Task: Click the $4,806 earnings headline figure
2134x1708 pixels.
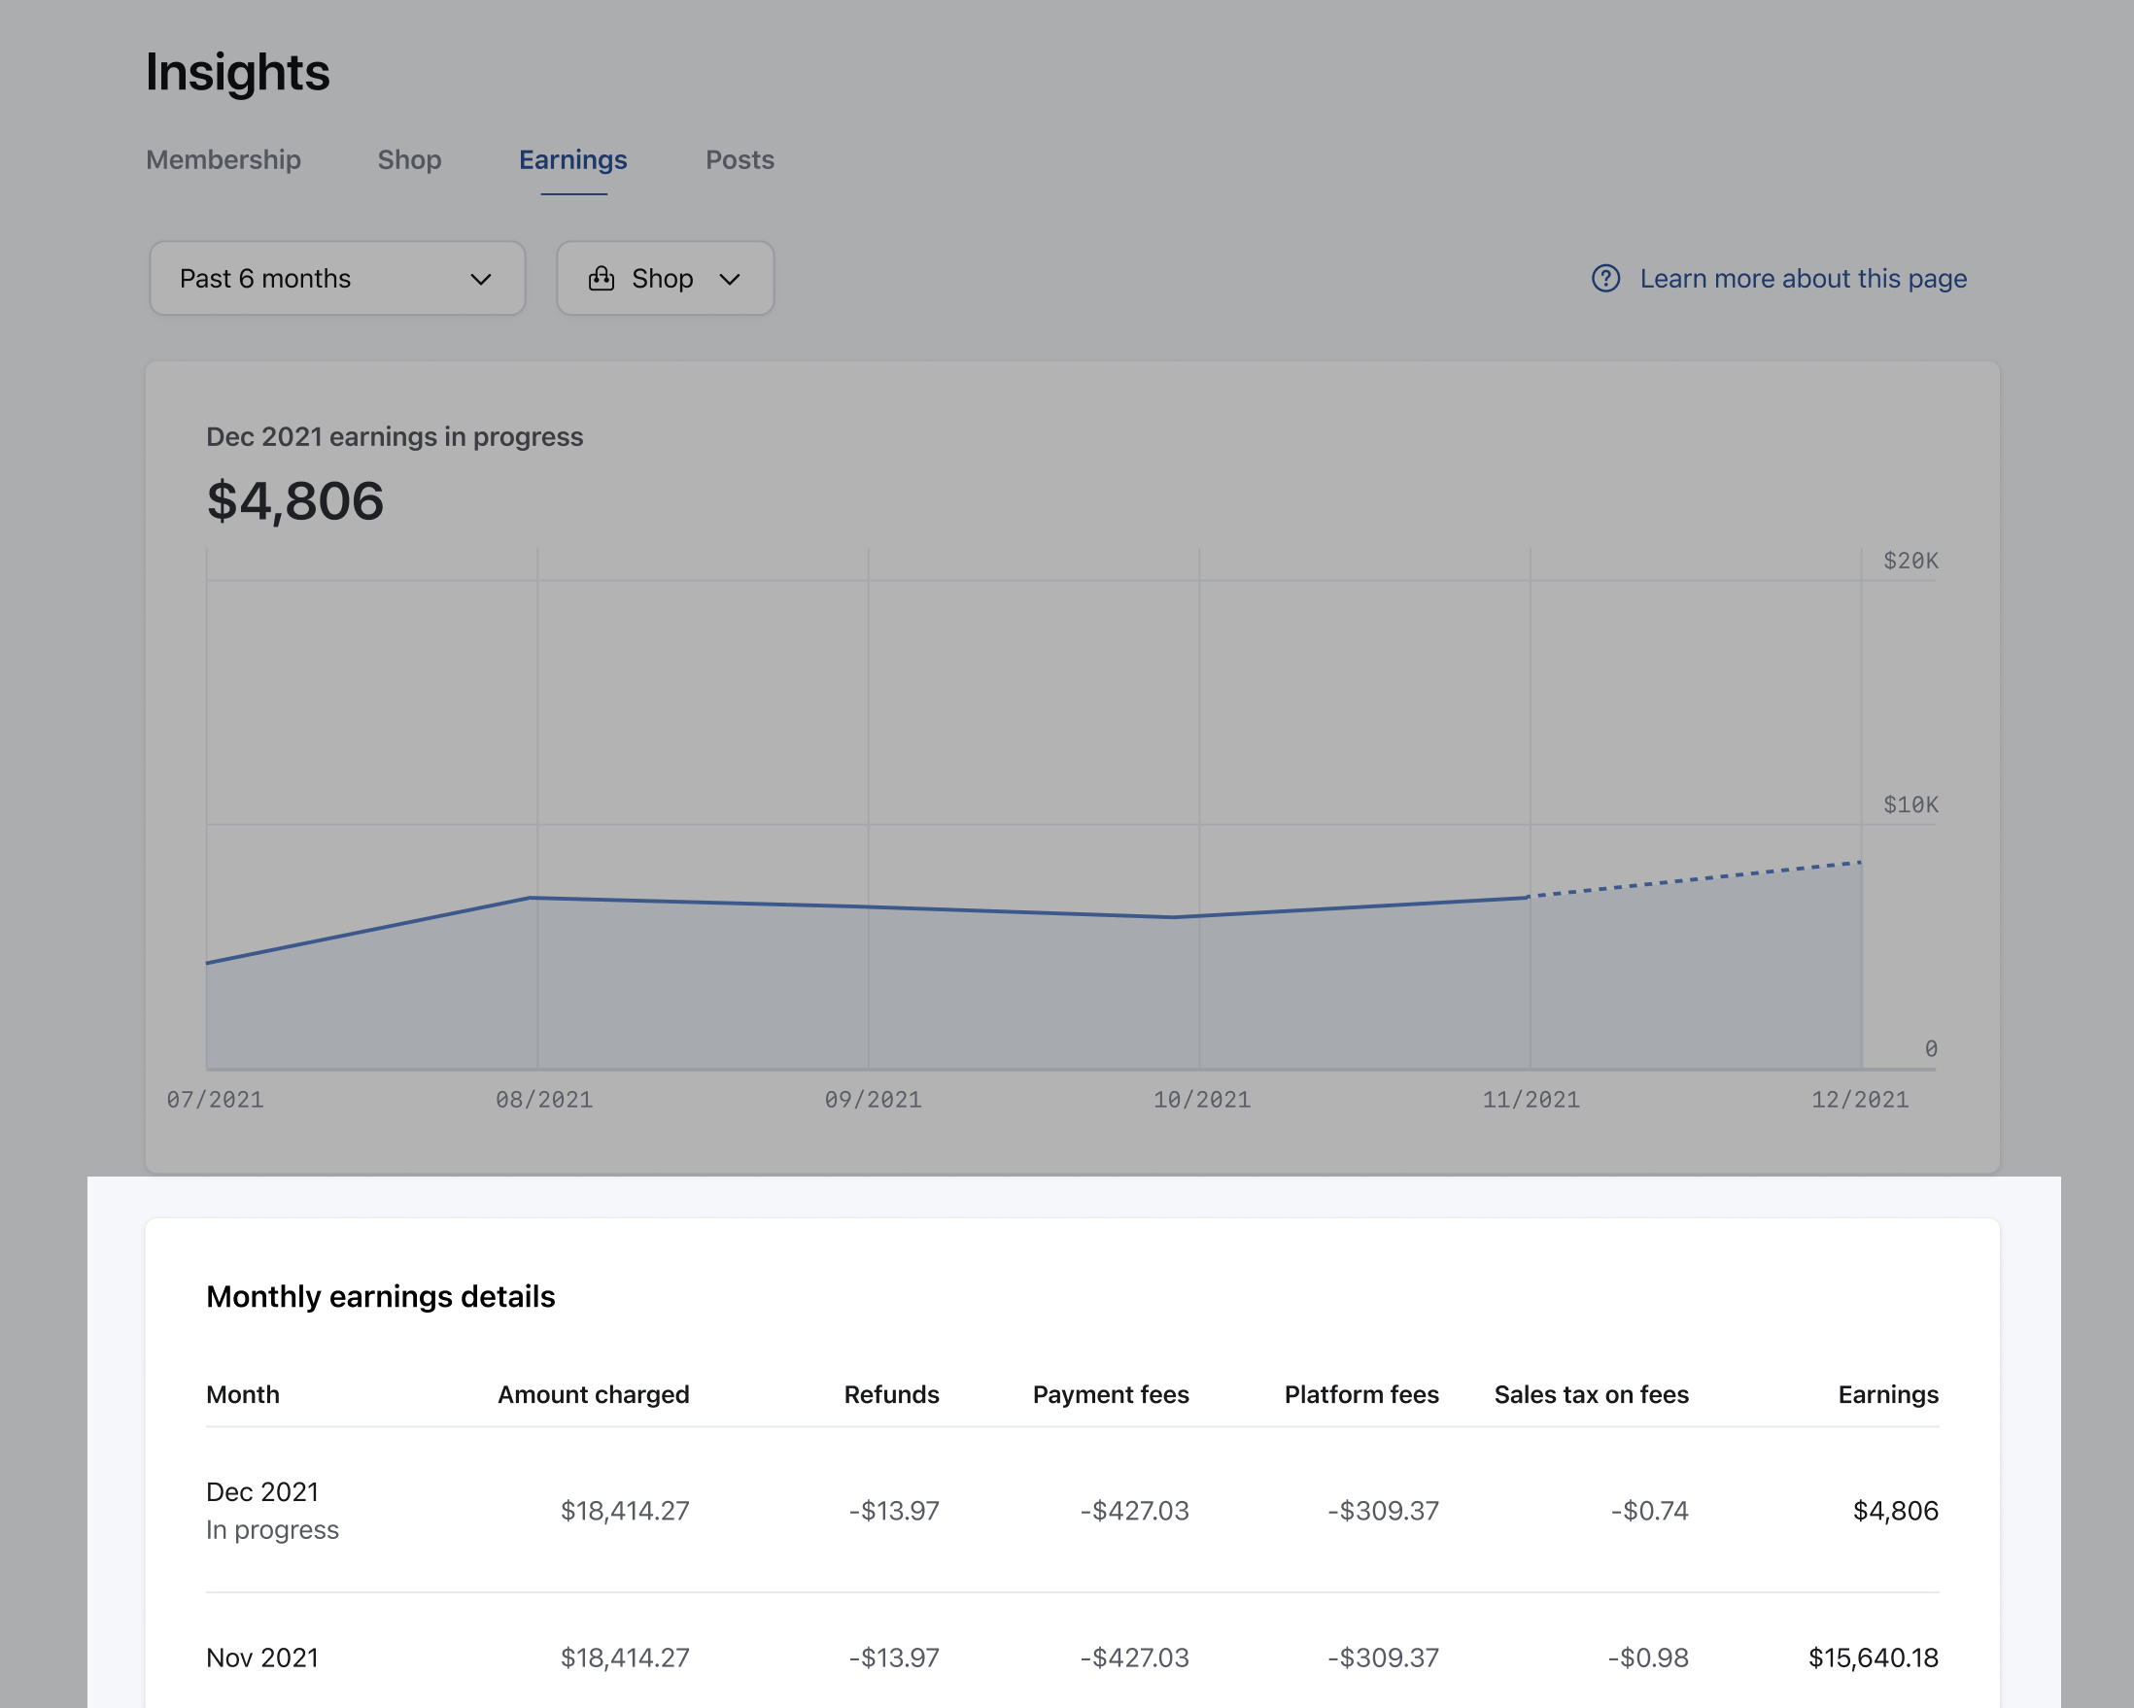Action: [x=295, y=500]
